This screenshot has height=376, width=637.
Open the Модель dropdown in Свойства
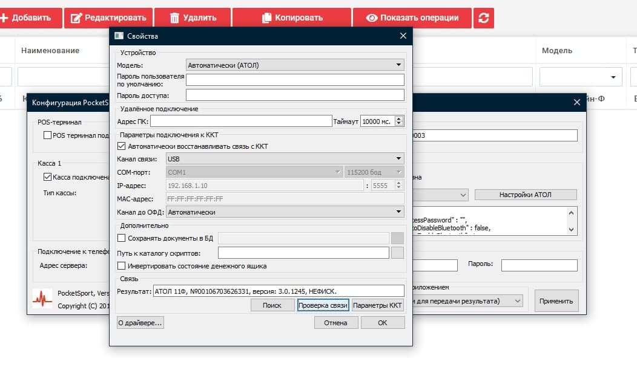pyautogui.click(x=295, y=65)
